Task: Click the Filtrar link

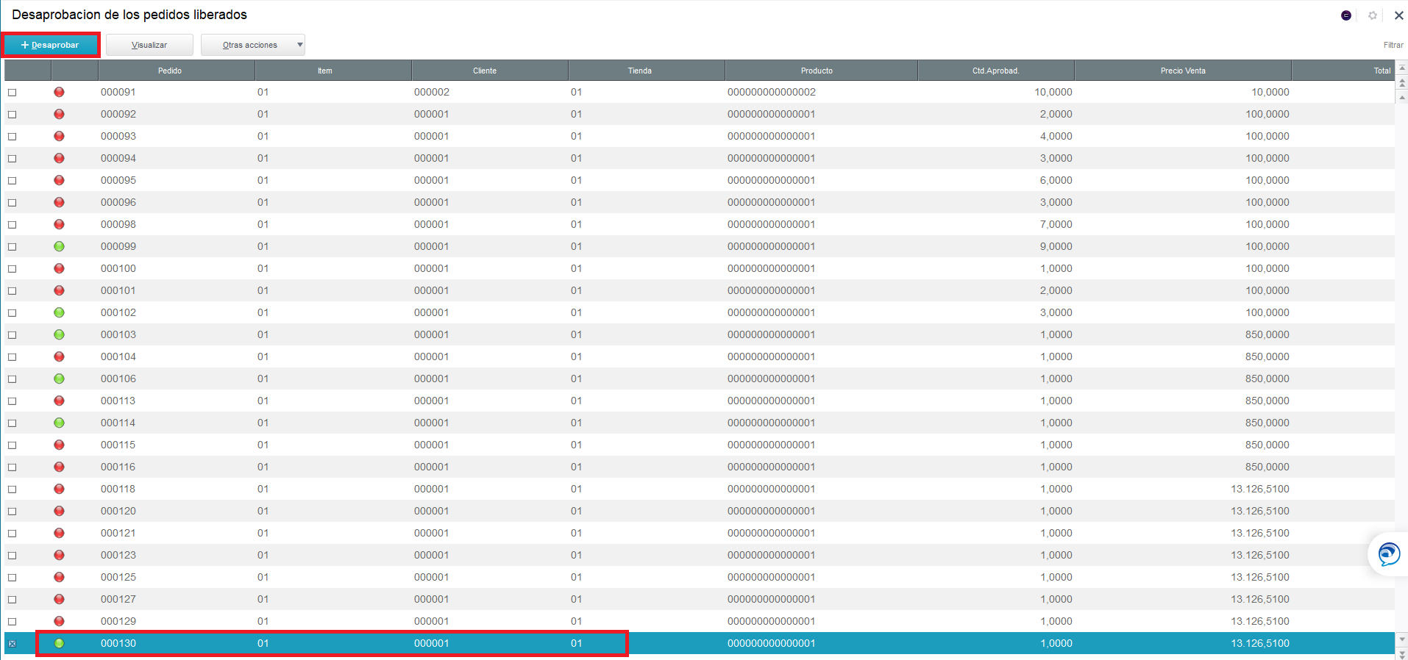Action: [1393, 45]
